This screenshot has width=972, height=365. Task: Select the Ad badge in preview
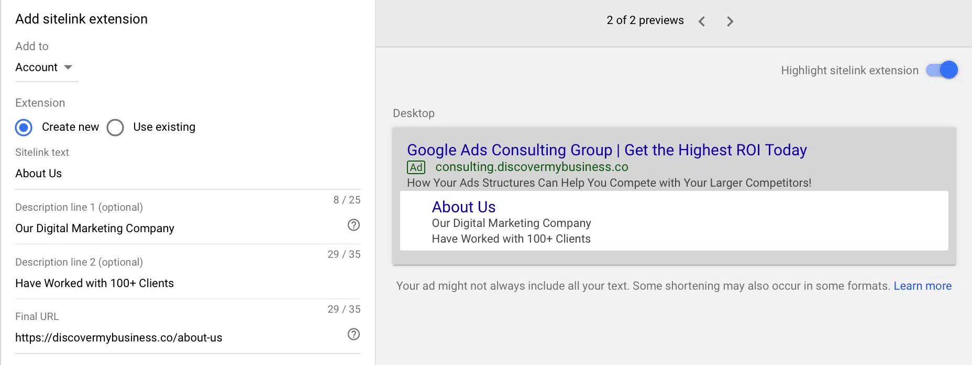(x=416, y=167)
